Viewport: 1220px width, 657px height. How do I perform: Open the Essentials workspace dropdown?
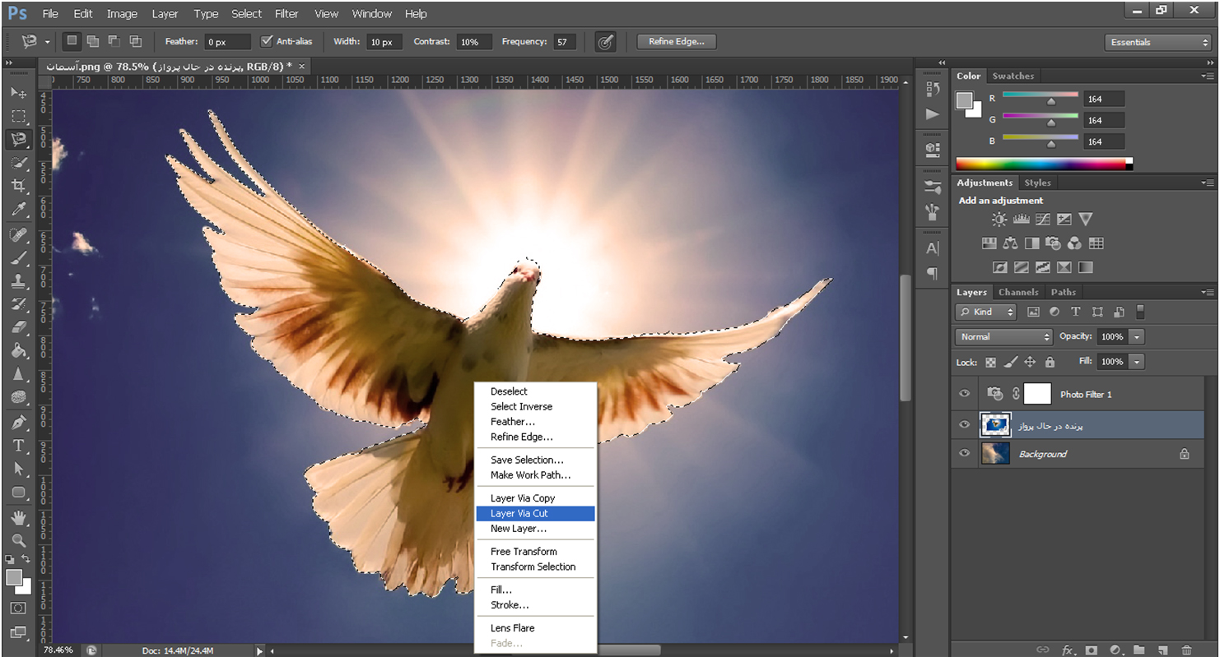[1157, 42]
